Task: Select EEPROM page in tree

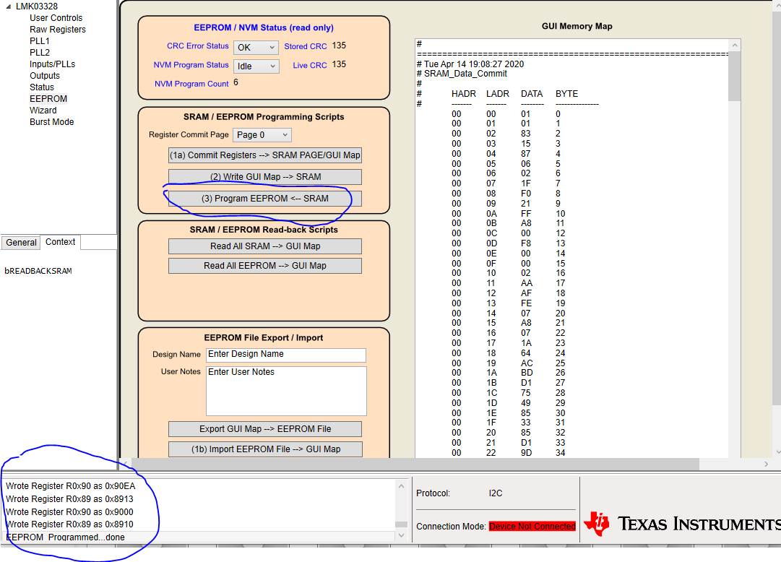Action: coord(48,99)
